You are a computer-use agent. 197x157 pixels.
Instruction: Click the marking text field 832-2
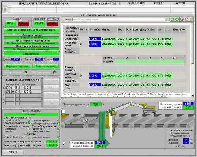[30, 91]
